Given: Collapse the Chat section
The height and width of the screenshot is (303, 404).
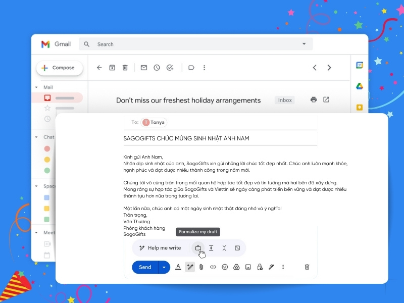Looking at the screenshot, I should pos(36,137).
